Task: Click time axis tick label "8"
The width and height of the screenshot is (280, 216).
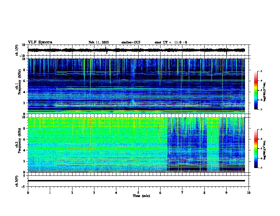Action: coord(204,193)
